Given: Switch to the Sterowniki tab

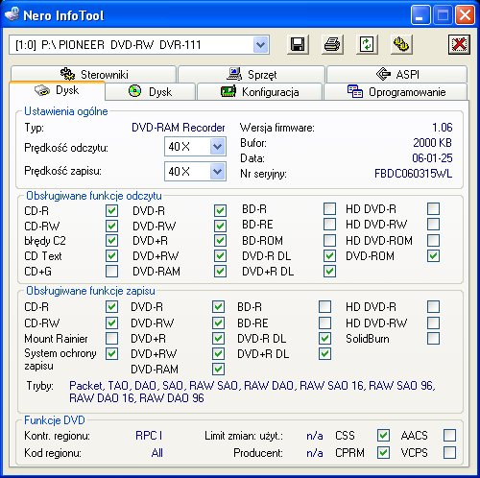Looking at the screenshot, I should pyautogui.click(x=93, y=74).
